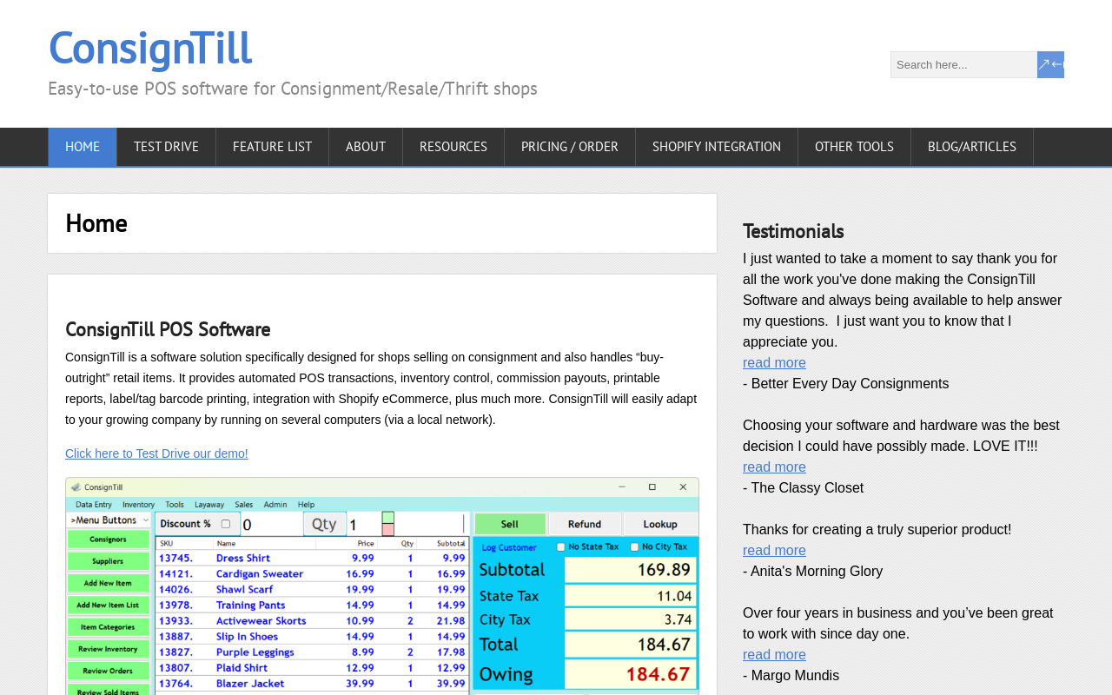Visit the BLOG/ARTICLES section

972,147
